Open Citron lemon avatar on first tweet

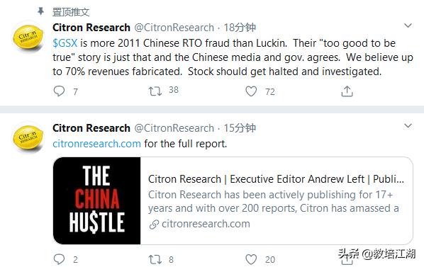[x=28, y=37]
